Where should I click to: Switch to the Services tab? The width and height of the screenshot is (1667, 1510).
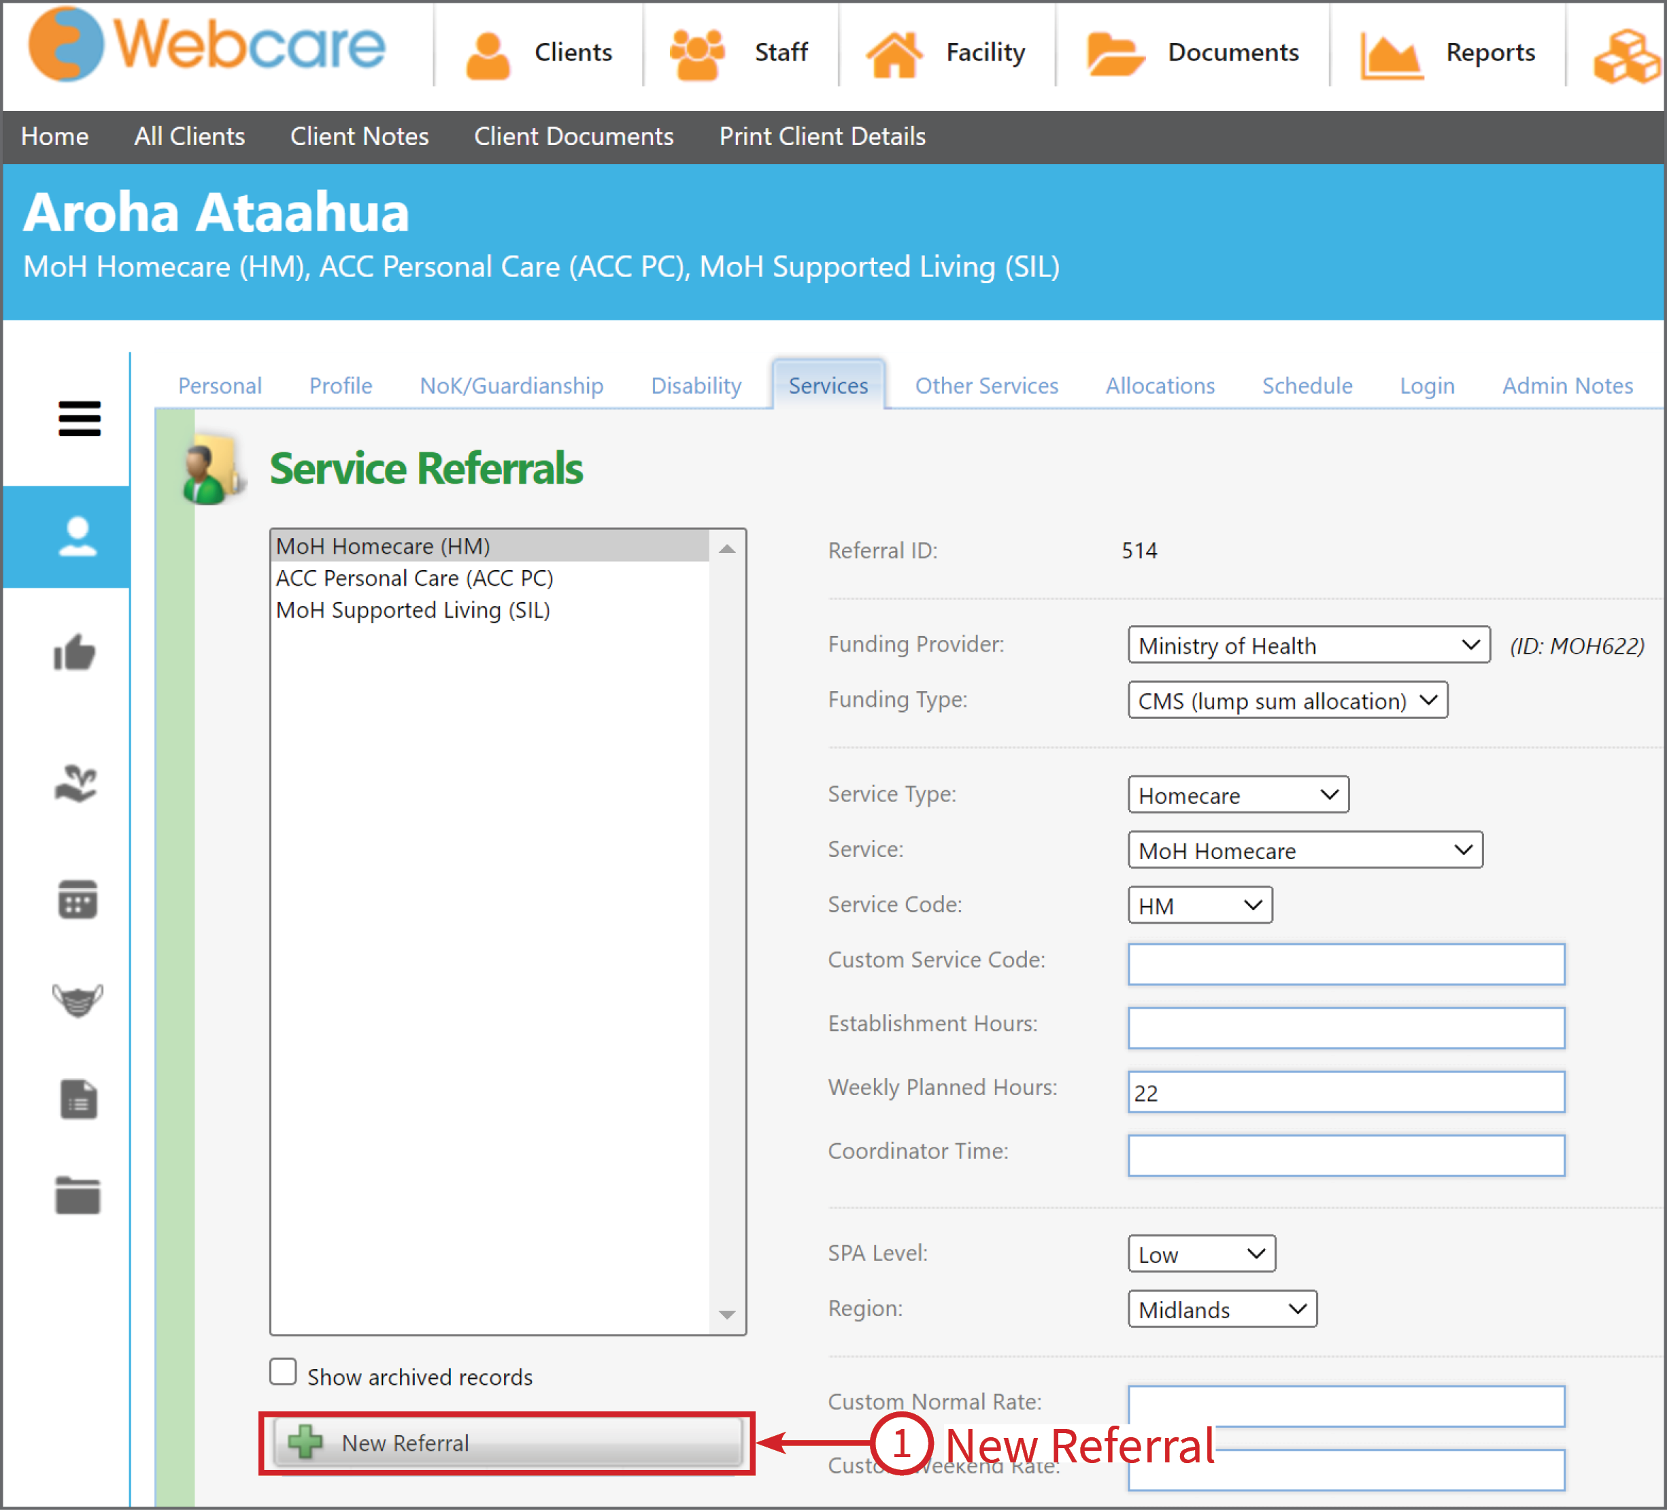tap(828, 386)
